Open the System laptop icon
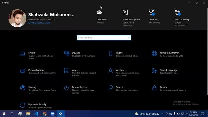 coord(23,54)
